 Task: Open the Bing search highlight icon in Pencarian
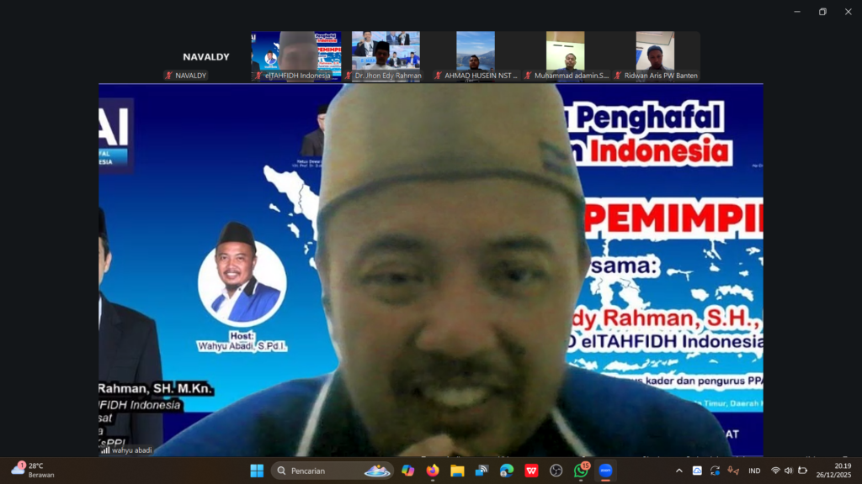pos(377,471)
